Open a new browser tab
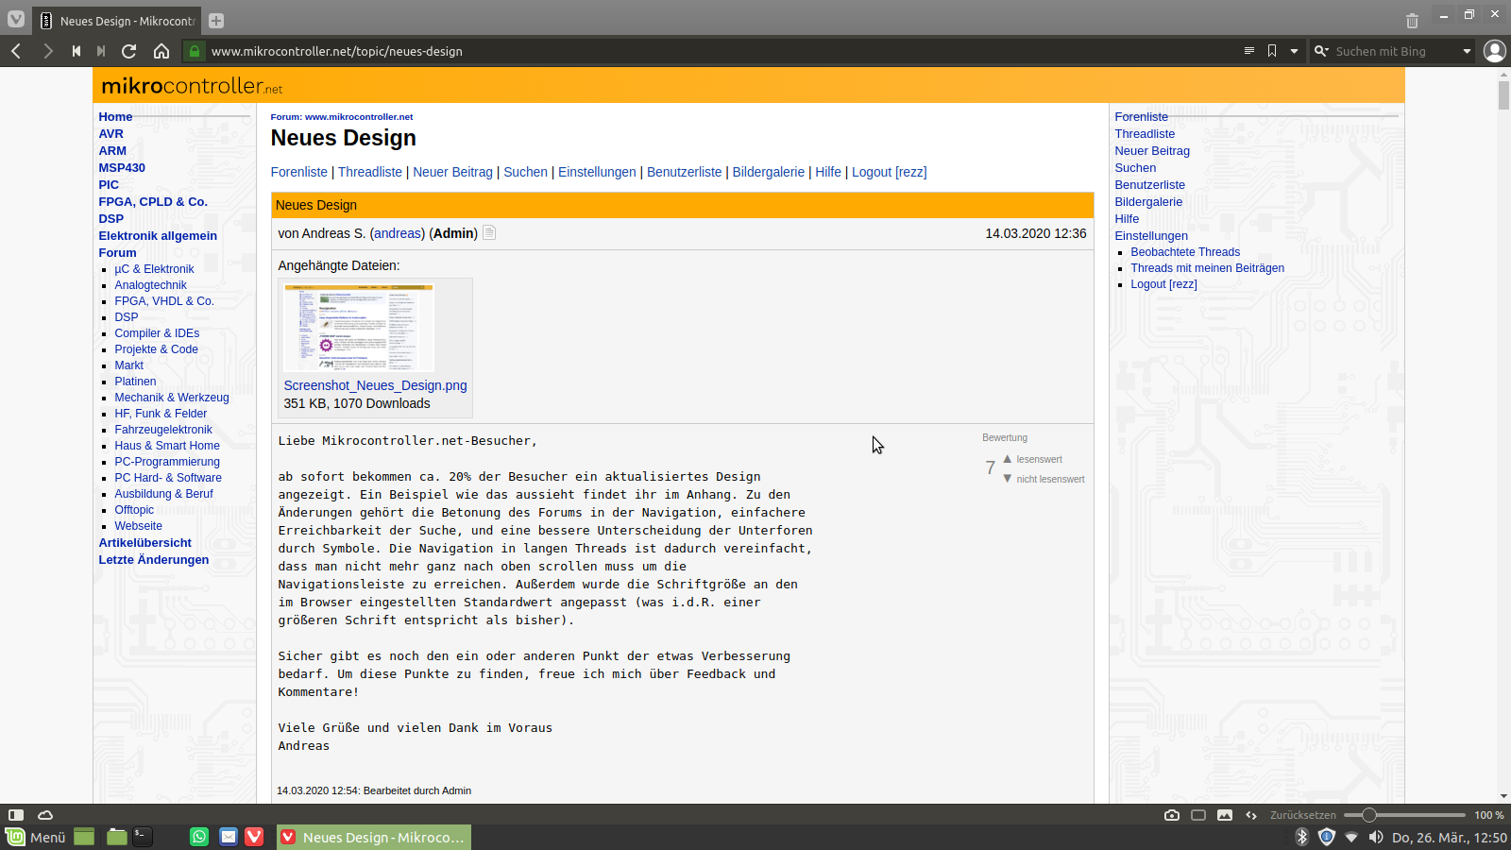The width and height of the screenshot is (1511, 850). pos(216,21)
